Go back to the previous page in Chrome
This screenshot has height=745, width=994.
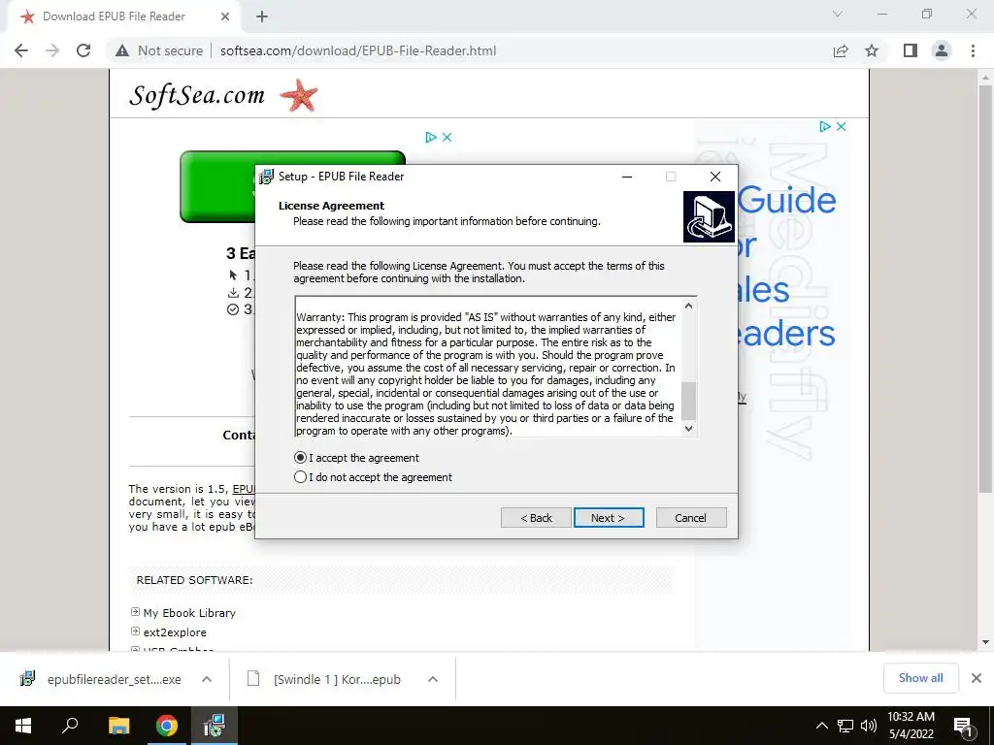21,50
